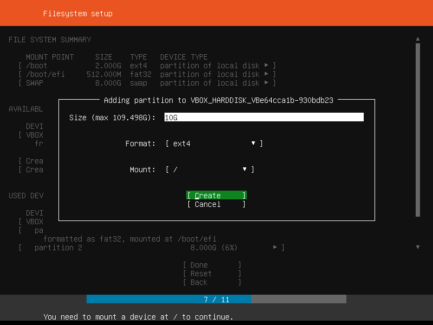The image size is (433, 325).
Task: Click the Format dropdown arrow icon
Action: [253, 143]
